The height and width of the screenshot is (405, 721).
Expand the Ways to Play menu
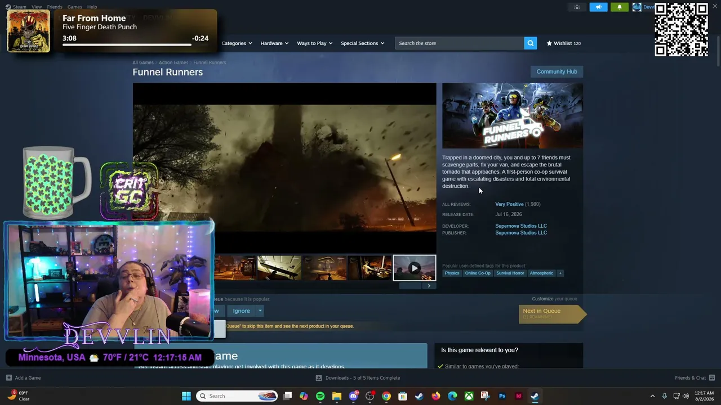point(315,43)
